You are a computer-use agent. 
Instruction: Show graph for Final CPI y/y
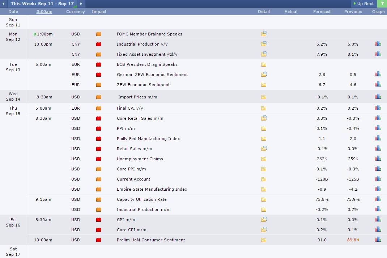(x=378, y=107)
